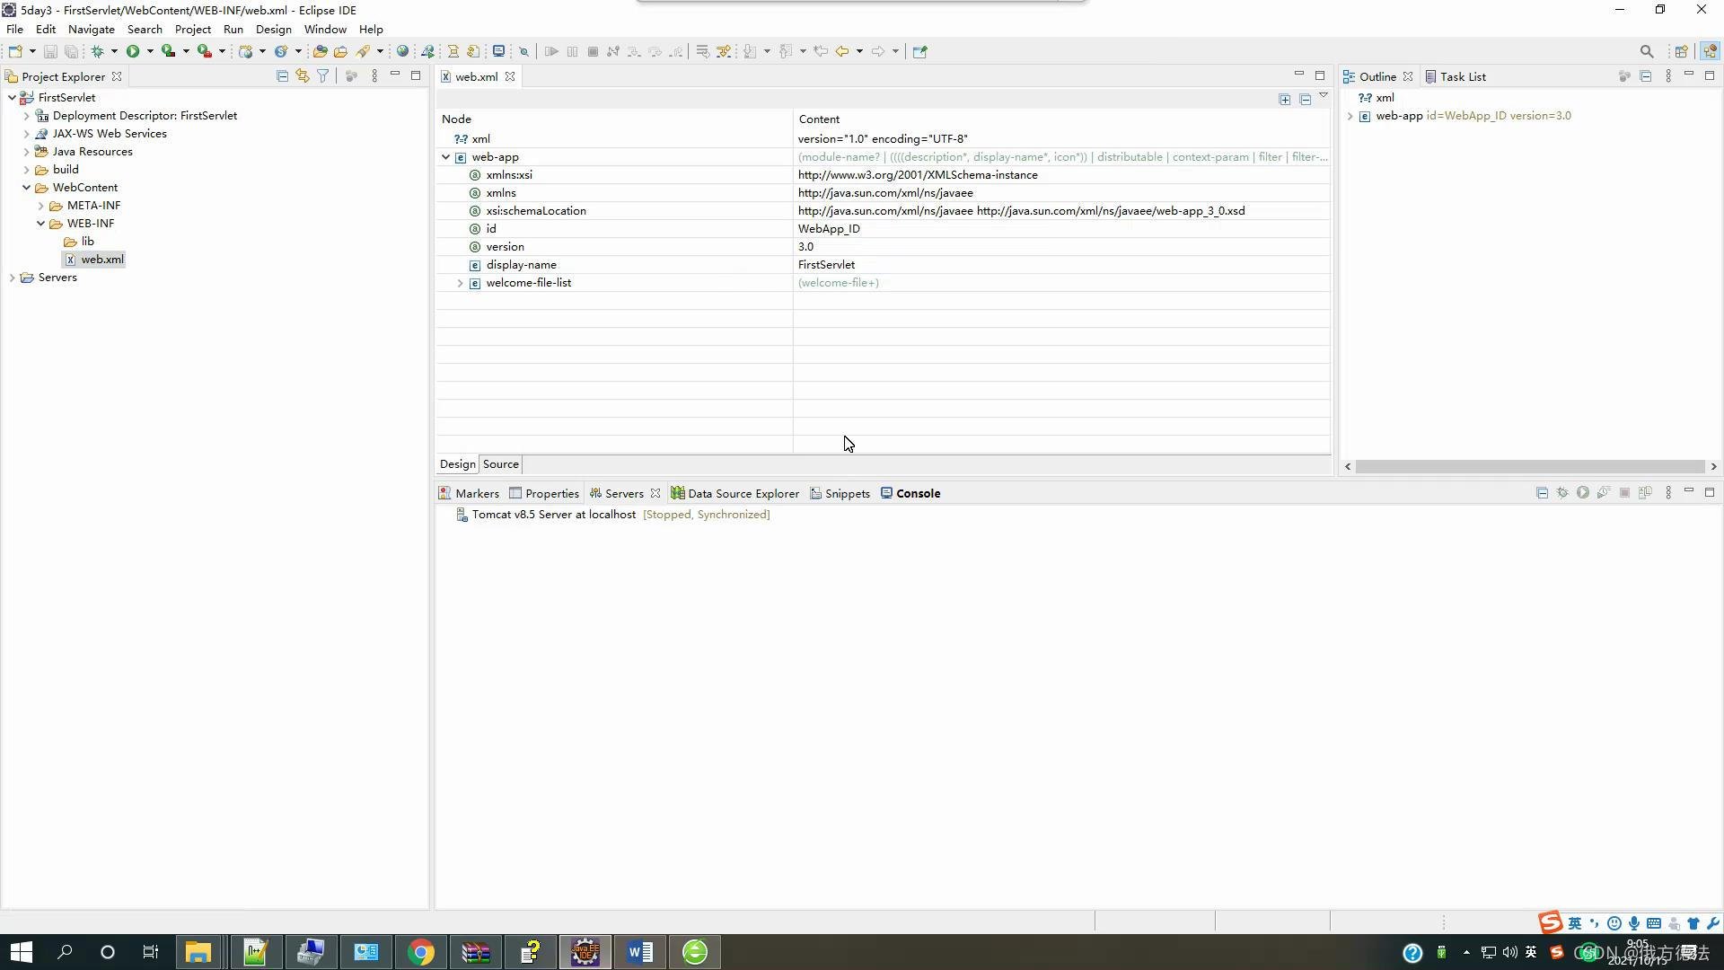Collapse All in Project Explorer
The width and height of the screenshot is (1724, 970).
[x=282, y=76]
